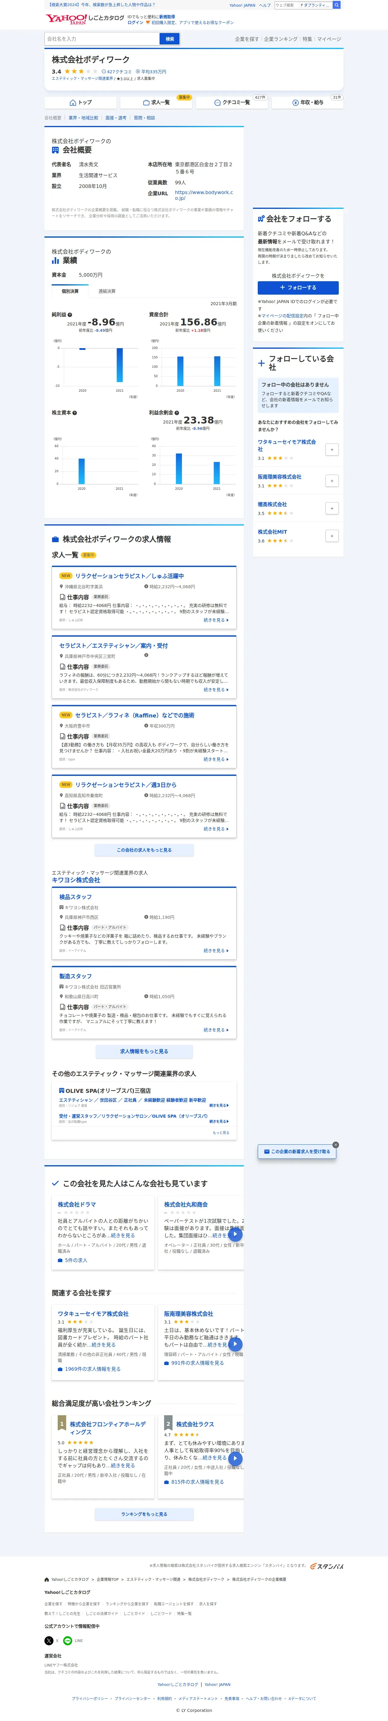
Task: Open リラクゼーションセラピスト／しゅふ活躍中 job
Action: (129, 576)
